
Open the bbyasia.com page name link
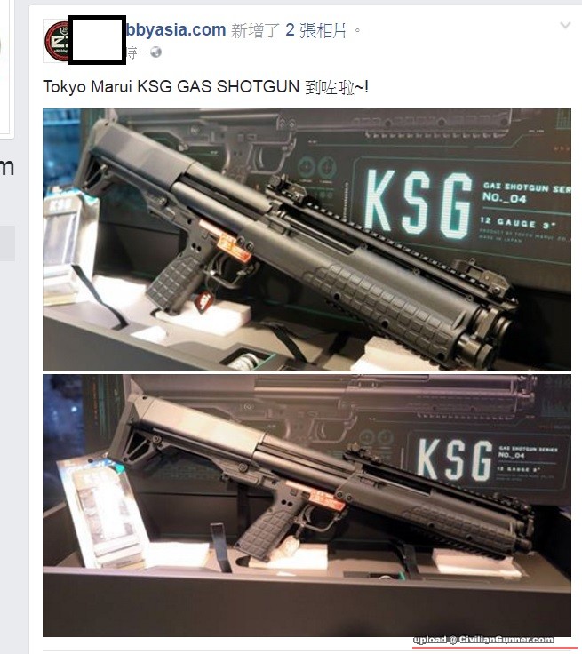click(x=176, y=29)
